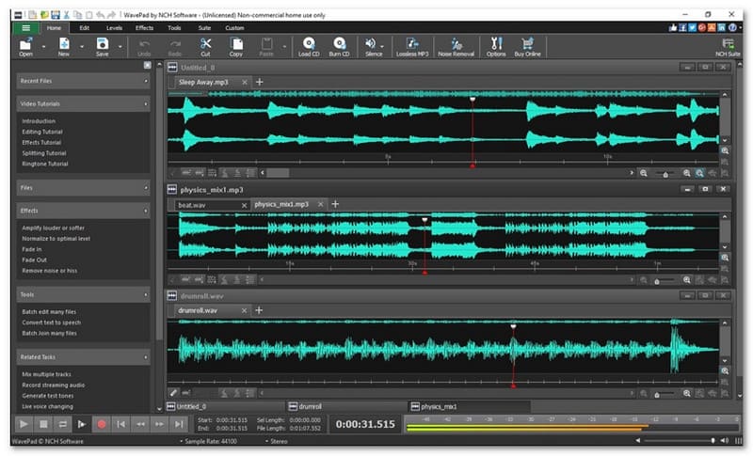The width and height of the screenshot is (753, 456).
Task: Adjust Sleep Away zoom slider
Action: tap(665, 174)
